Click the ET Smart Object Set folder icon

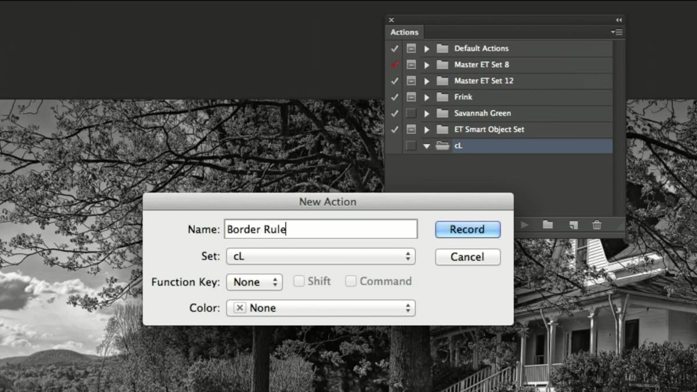pyautogui.click(x=443, y=129)
